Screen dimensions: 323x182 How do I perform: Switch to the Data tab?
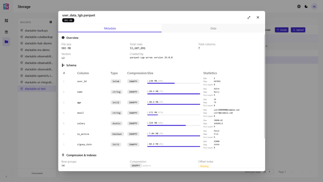(x=213, y=28)
